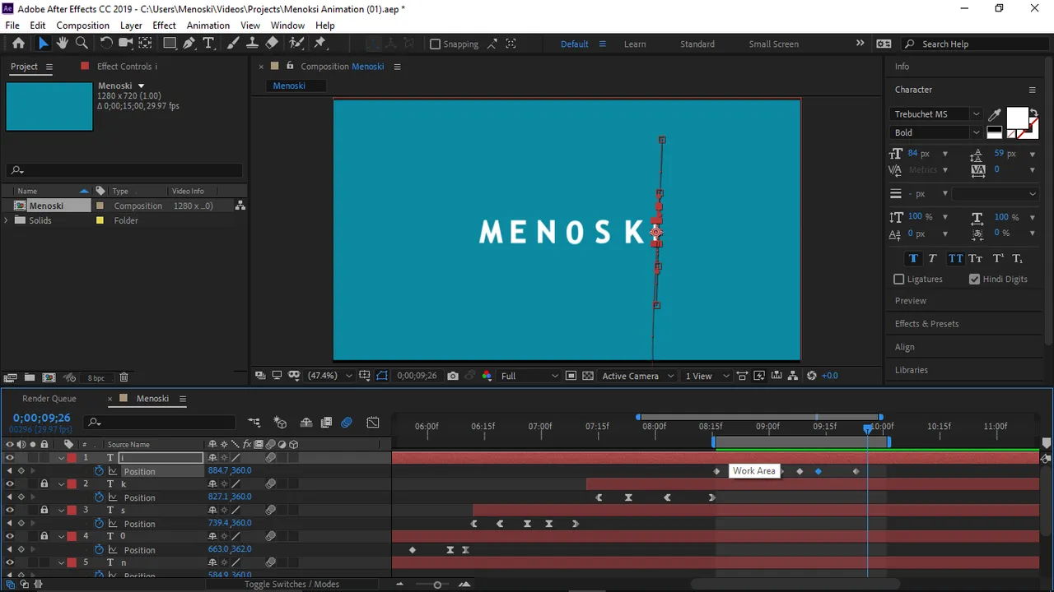This screenshot has width=1054, height=592.
Task: Open the Animation menu
Action: (208, 25)
